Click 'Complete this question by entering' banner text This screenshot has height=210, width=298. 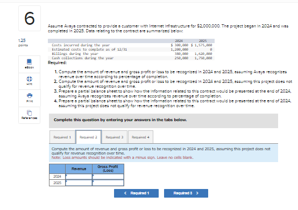120,120
